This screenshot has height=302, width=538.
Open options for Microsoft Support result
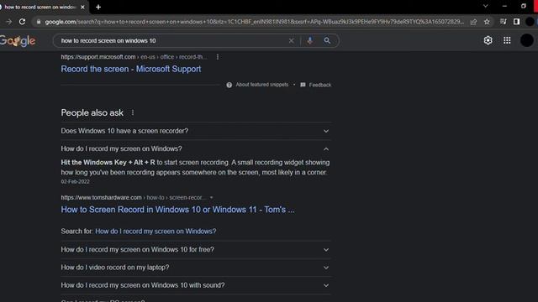(x=218, y=57)
